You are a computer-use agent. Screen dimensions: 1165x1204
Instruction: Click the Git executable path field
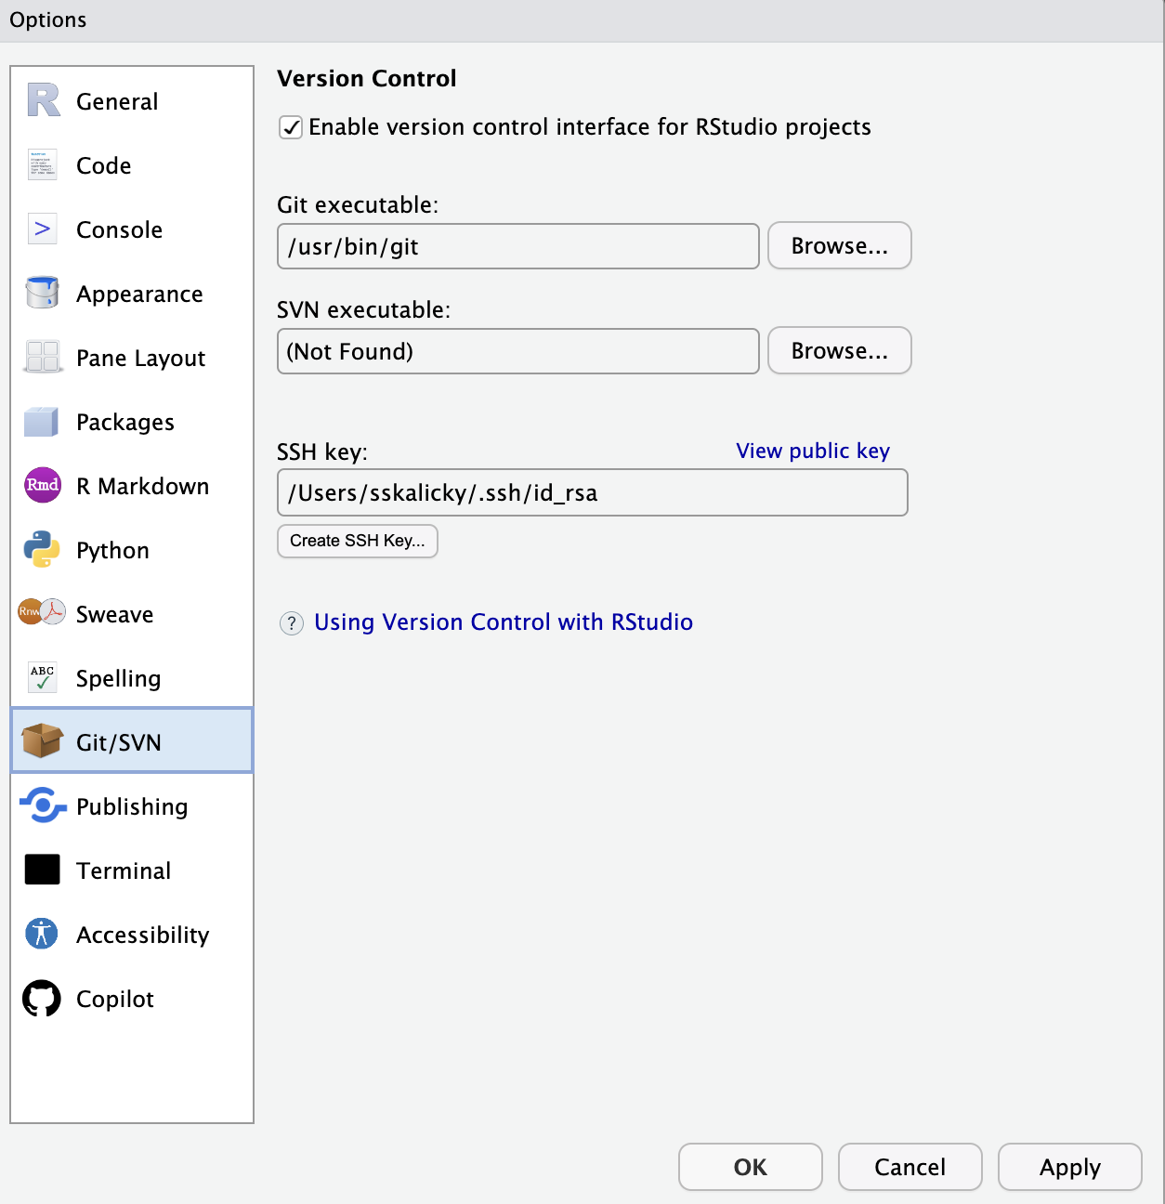[x=518, y=246]
